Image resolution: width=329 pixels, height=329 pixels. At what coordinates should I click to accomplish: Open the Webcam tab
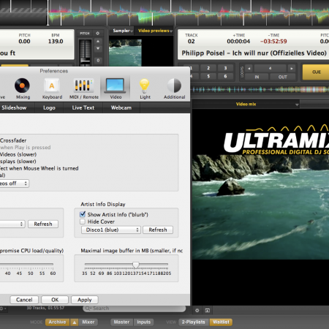[x=121, y=107]
